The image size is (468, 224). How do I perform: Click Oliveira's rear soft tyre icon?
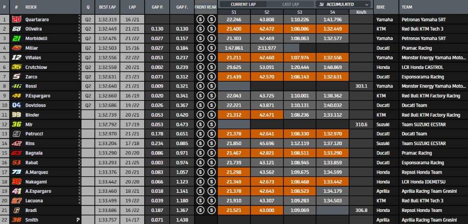coord(212,29)
